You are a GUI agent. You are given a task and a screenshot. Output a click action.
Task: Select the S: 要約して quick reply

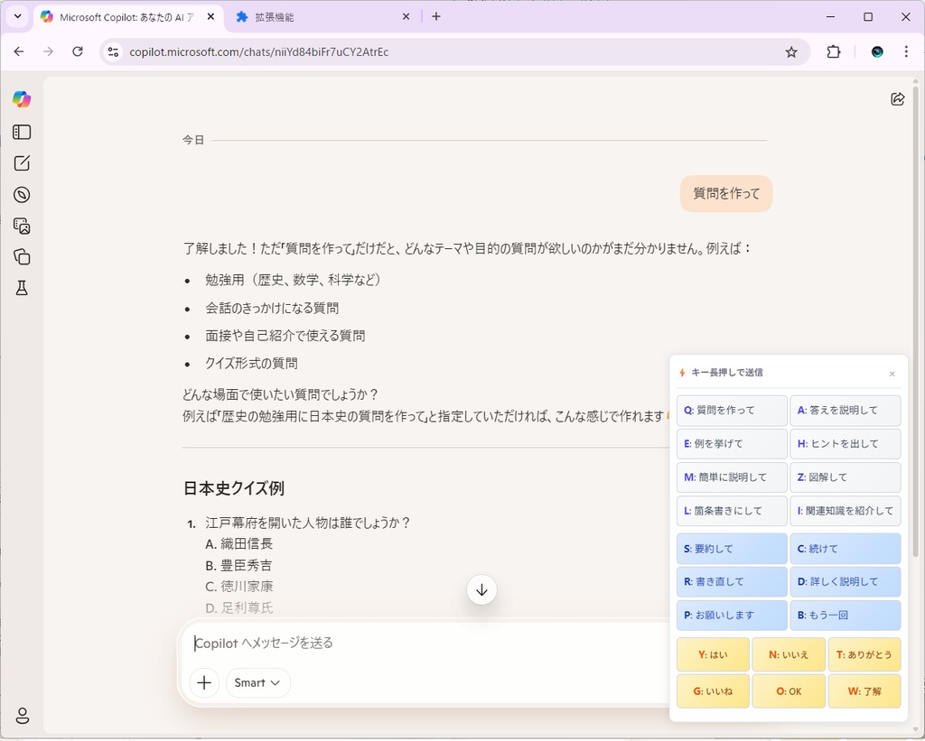(x=731, y=548)
